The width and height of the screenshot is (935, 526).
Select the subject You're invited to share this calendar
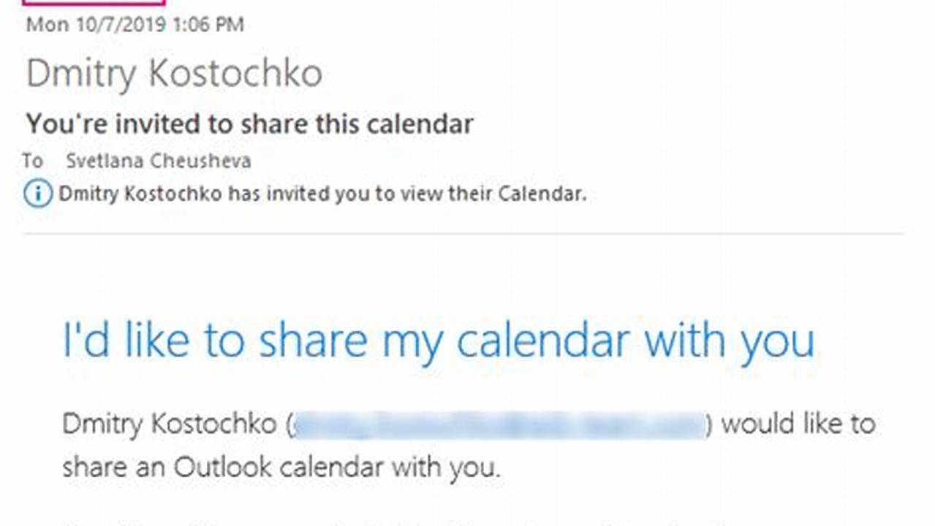250,123
